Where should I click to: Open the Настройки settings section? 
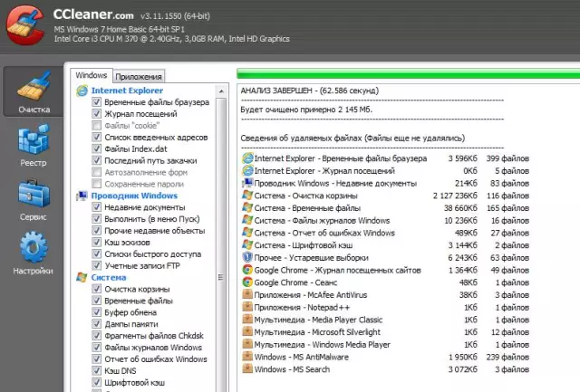(x=34, y=253)
